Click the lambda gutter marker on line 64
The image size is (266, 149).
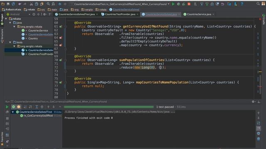[x=61, y=38]
